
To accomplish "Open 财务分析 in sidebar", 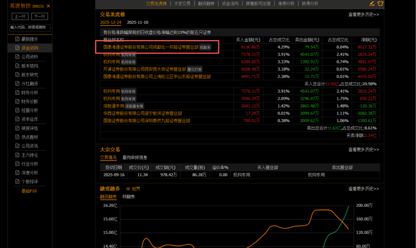I will [x=30, y=93].
